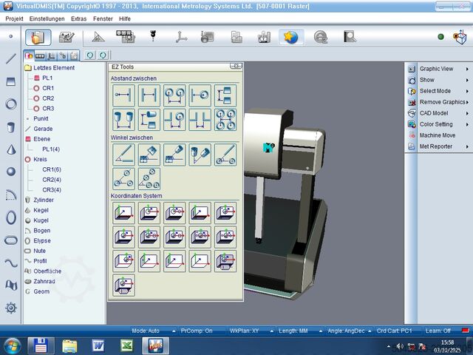473x355 pixels.
Task: Click first Koordinaten System alignment icon
Action: coord(123,213)
